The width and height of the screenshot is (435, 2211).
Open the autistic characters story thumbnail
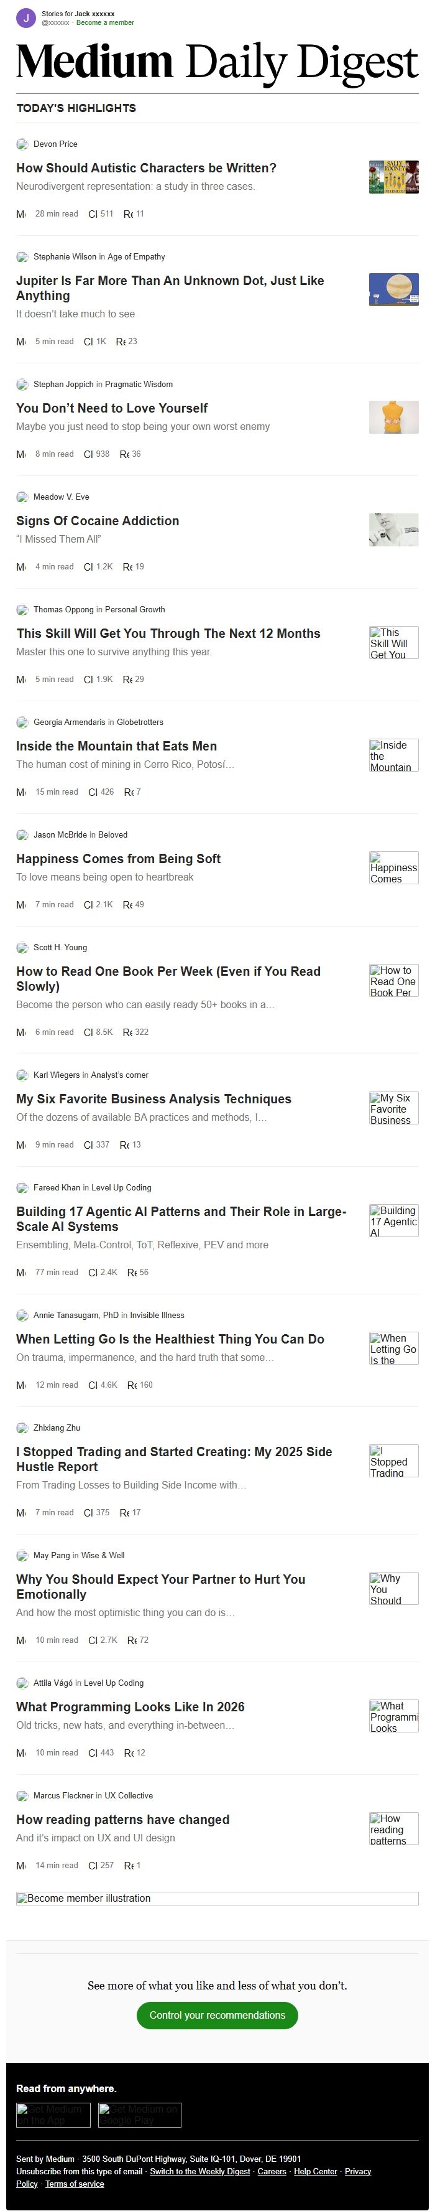[394, 177]
